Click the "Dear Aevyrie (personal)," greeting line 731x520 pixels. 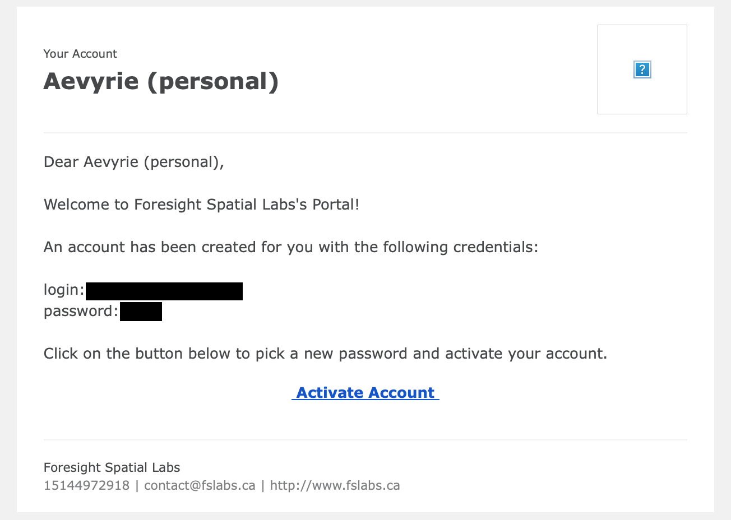[x=133, y=162]
